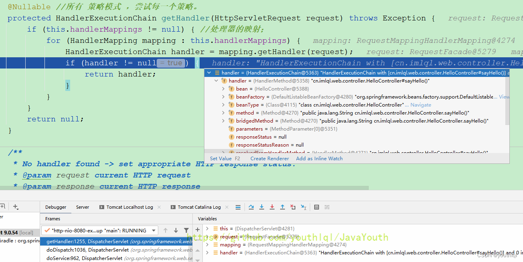The height and width of the screenshot is (262, 523).
Task: Click Add as Inline Watch link
Action: [x=319, y=159]
